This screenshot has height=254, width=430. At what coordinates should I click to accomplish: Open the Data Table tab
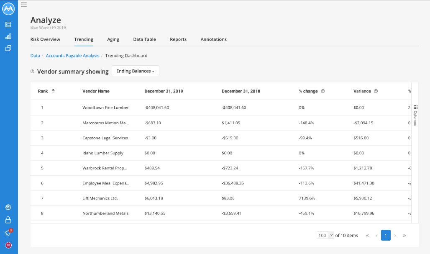(145, 39)
